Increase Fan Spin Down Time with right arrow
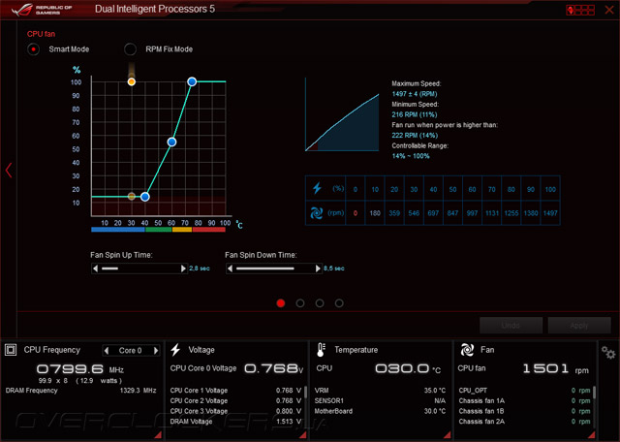 point(318,268)
